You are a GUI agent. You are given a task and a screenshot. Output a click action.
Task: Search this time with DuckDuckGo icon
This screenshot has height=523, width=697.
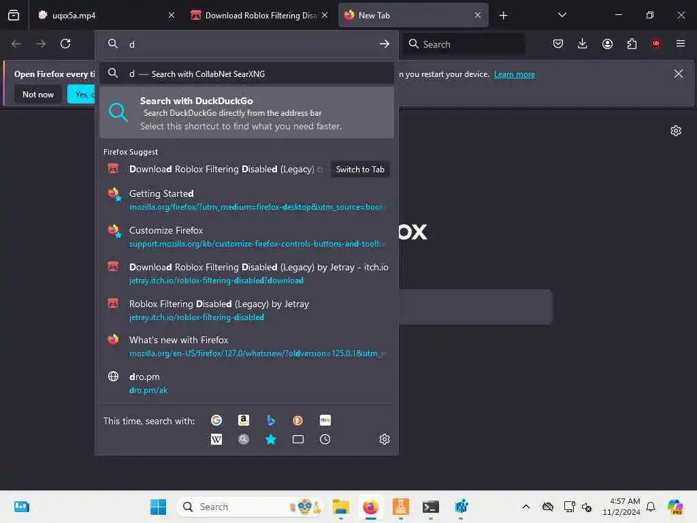(298, 420)
